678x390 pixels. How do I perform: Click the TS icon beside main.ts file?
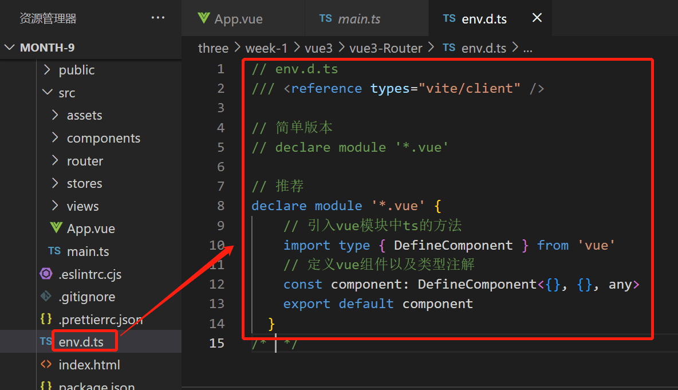click(54, 251)
